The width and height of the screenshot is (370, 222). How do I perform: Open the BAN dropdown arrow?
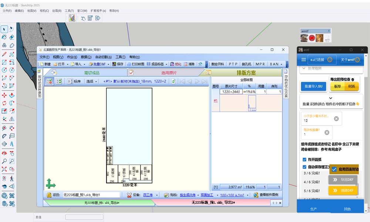point(281,64)
